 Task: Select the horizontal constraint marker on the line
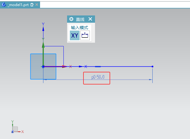[x=98, y=67]
